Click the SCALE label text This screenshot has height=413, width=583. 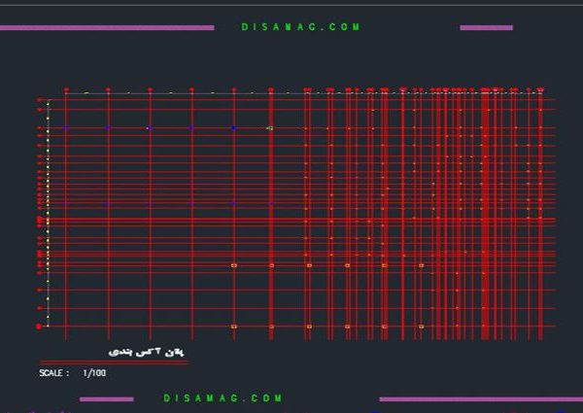(53, 373)
